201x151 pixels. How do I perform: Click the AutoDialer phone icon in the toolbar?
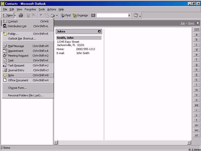click(53, 15)
